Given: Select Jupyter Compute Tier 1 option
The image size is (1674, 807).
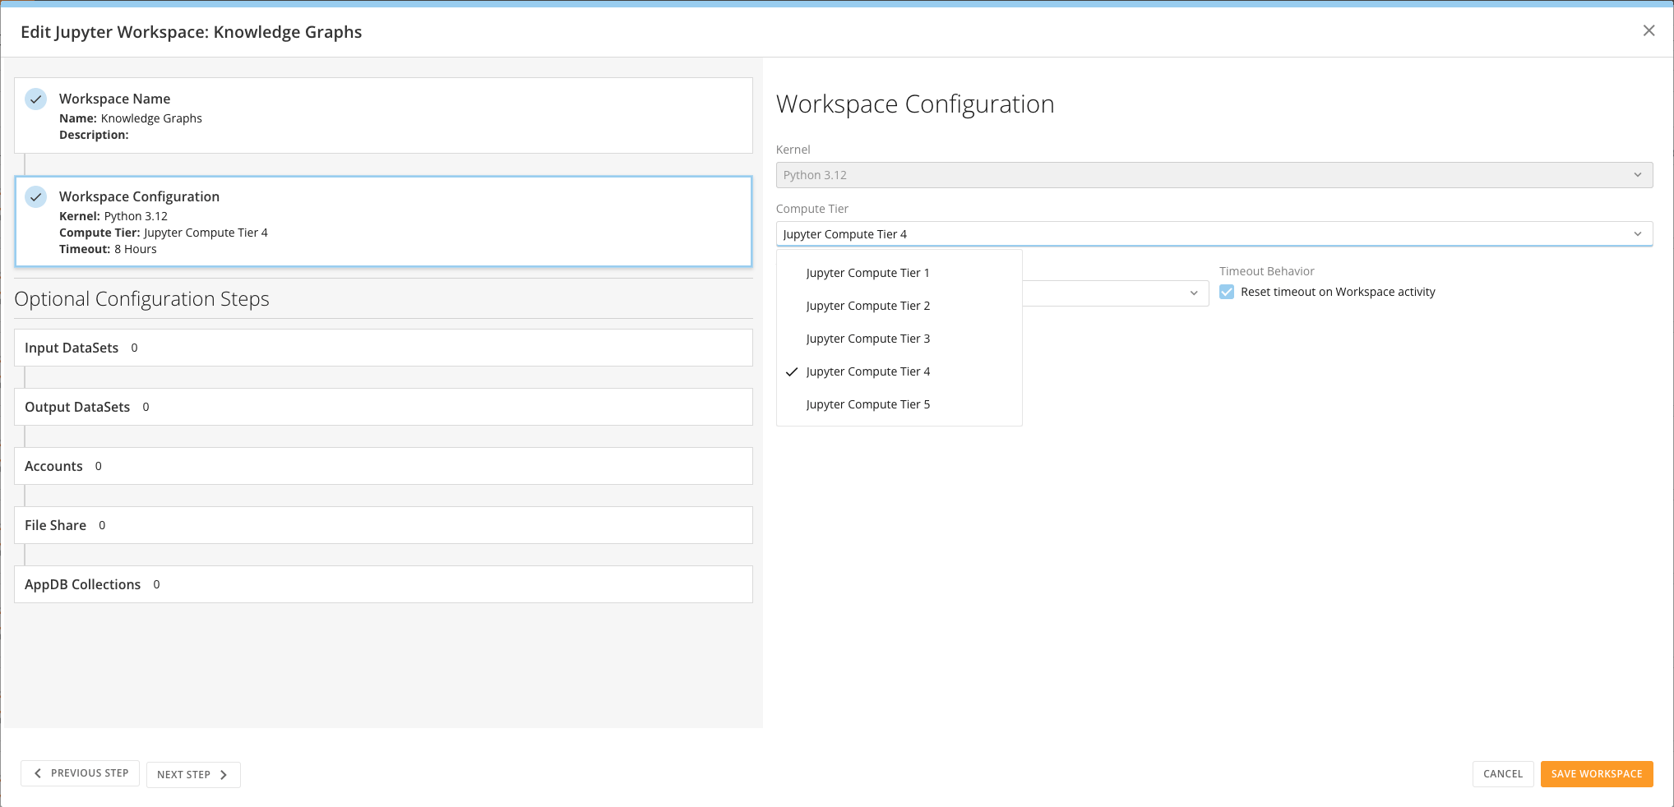Looking at the screenshot, I should 899,273.
